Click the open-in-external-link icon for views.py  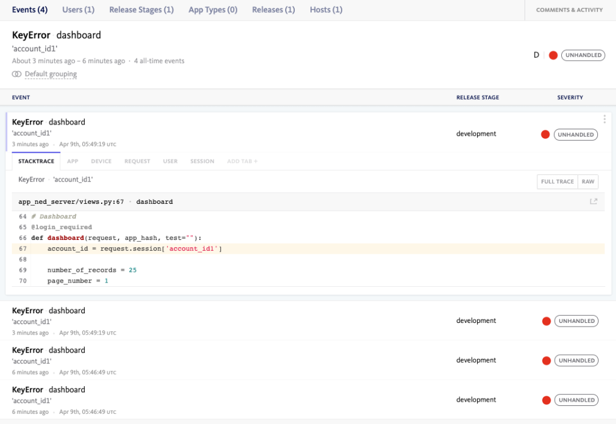593,201
